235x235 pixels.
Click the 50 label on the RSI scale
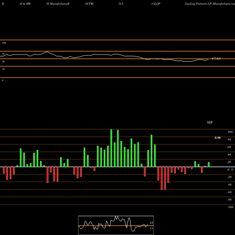coord(3,62)
